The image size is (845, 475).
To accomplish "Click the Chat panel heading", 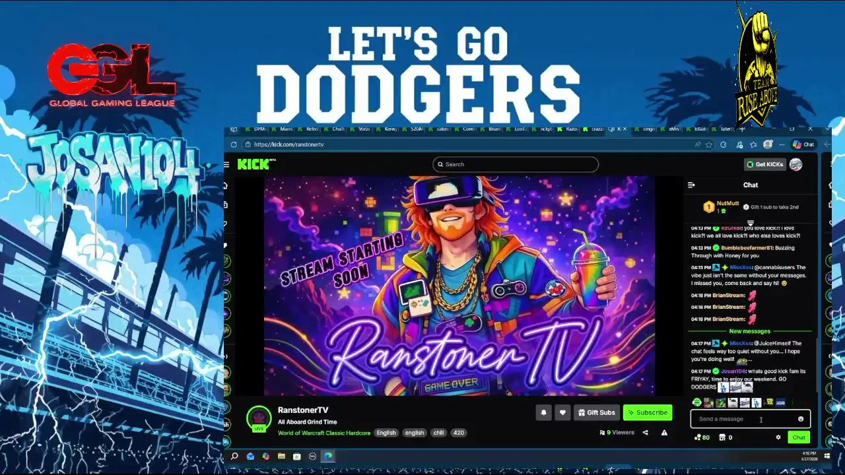I will pos(751,185).
